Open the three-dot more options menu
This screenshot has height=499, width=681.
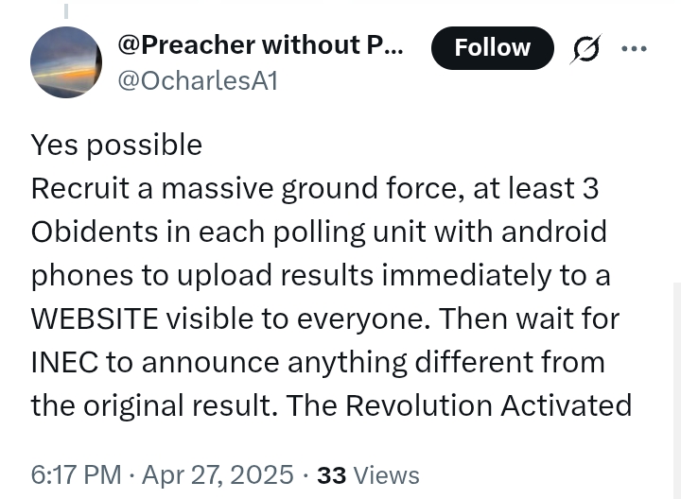(634, 48)
